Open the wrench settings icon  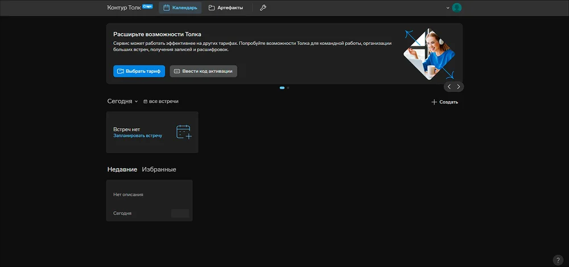pos(263,7)
